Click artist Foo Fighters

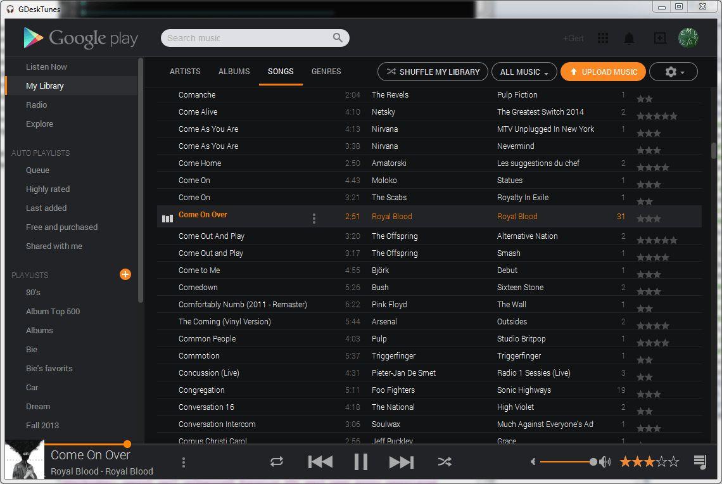393,390
